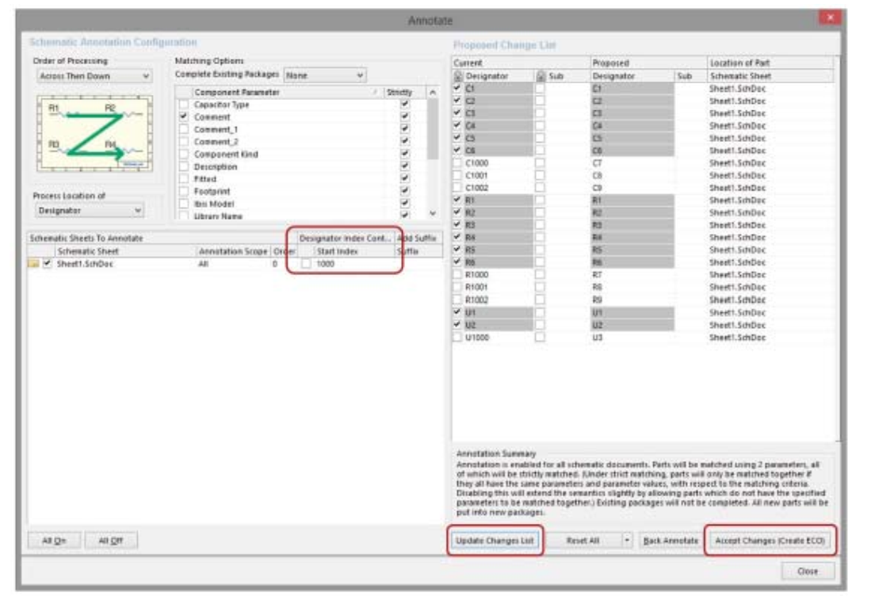Click the Strictly column header
Viewport: 875px width, 600px height.
404,92
